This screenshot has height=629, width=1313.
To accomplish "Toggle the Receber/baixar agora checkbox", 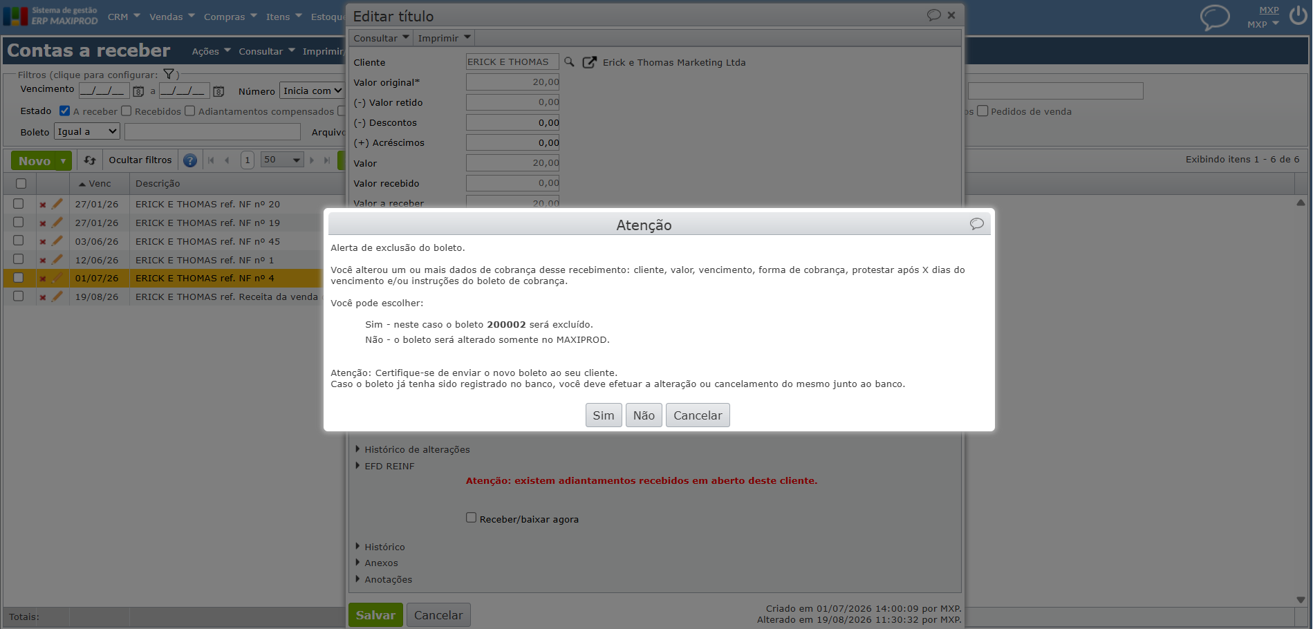I will click(x=472, y=518).
